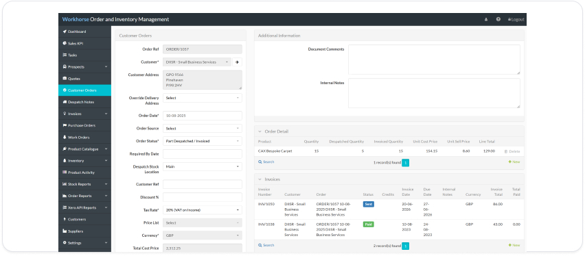Expand the Stock Reports submenu chevron

pos(106,184)
